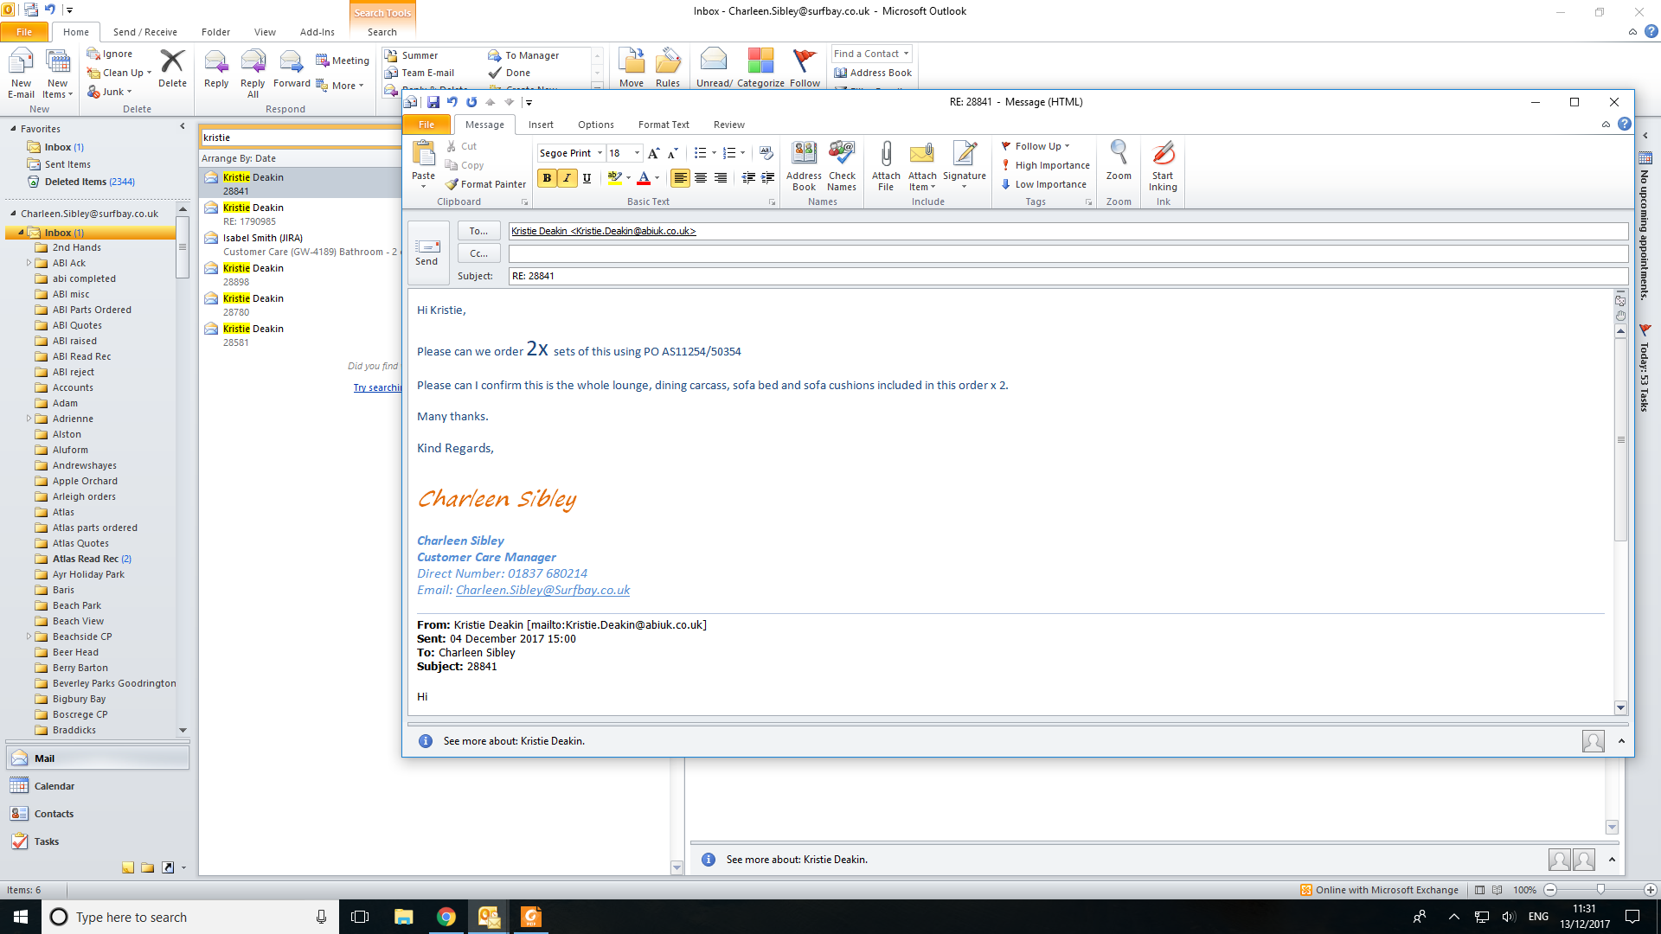The image size is (1661, 934).
Task: Open the Send / Receive tab
Action: [x=144, y=32]
